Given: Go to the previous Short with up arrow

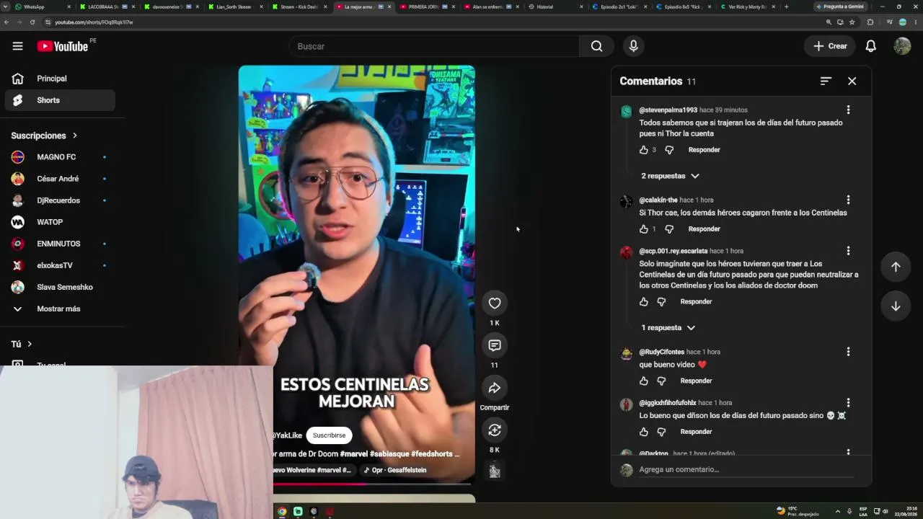Looking at the screenshot, I should pyautogui.click(x=895, y=267).
